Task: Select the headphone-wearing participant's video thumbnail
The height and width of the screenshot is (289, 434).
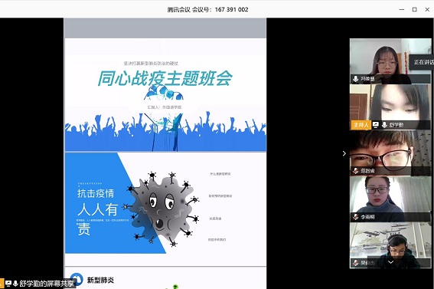Action: (x=390, y=245)
